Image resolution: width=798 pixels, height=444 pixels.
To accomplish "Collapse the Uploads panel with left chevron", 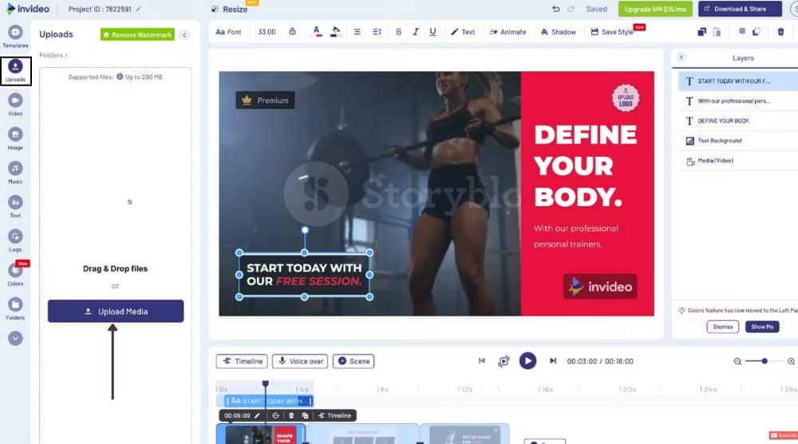I will [184, 34].
